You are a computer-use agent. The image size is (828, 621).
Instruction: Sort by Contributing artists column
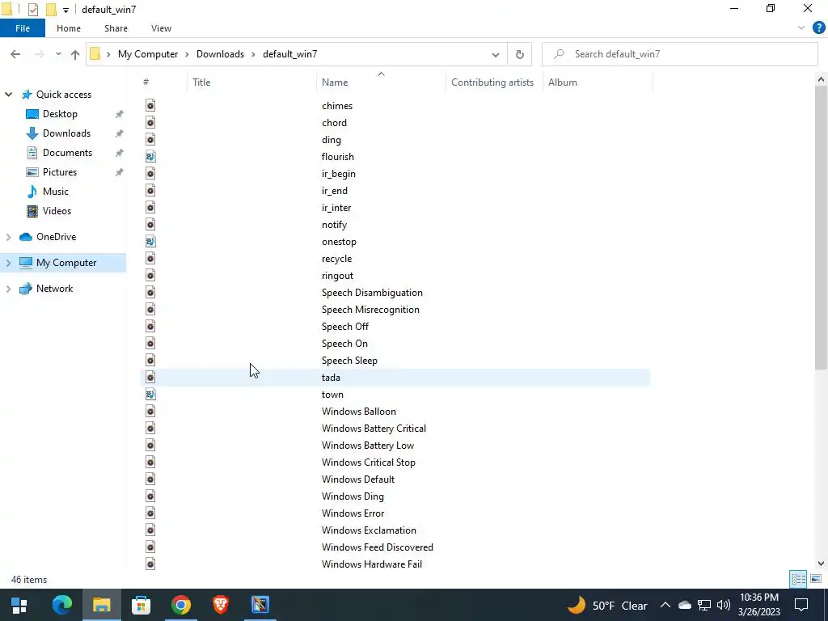click(x=494, y=82)
